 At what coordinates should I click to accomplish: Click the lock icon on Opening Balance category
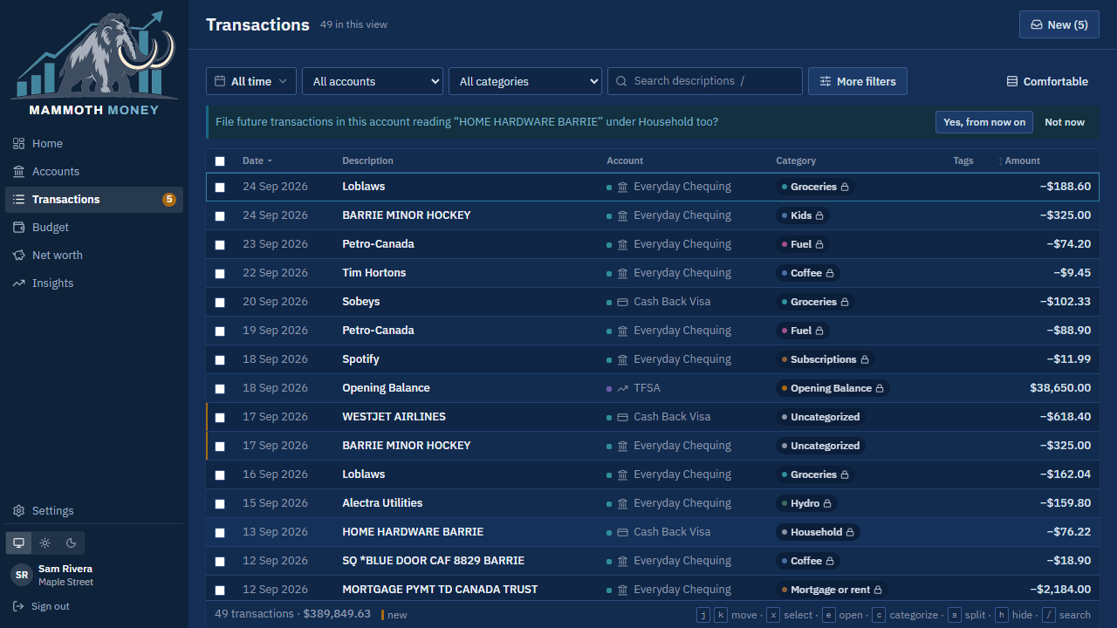coord(880,388)
